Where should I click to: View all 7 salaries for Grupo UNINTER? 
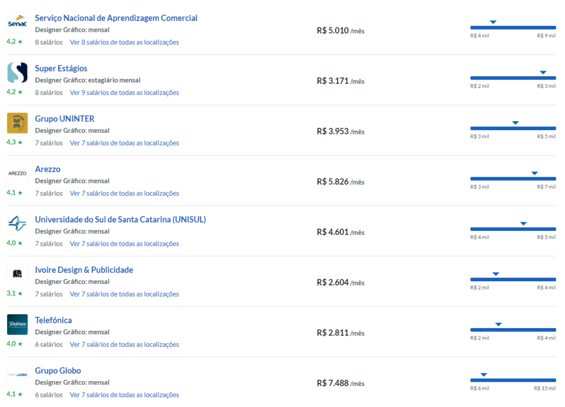[124, 143]
